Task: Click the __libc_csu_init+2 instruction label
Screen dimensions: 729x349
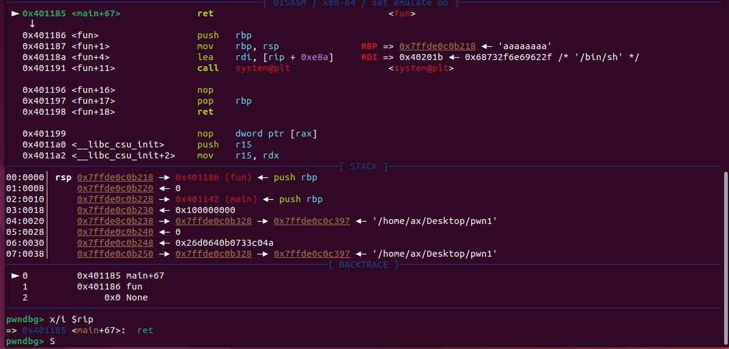Action: (x=123, y=155)
